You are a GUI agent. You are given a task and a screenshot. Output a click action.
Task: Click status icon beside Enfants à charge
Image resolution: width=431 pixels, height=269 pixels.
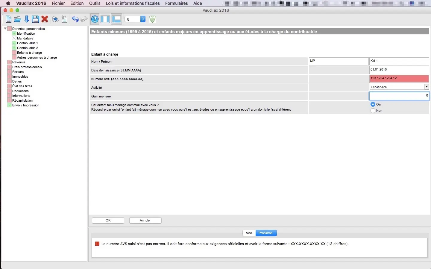click(14, 53)
